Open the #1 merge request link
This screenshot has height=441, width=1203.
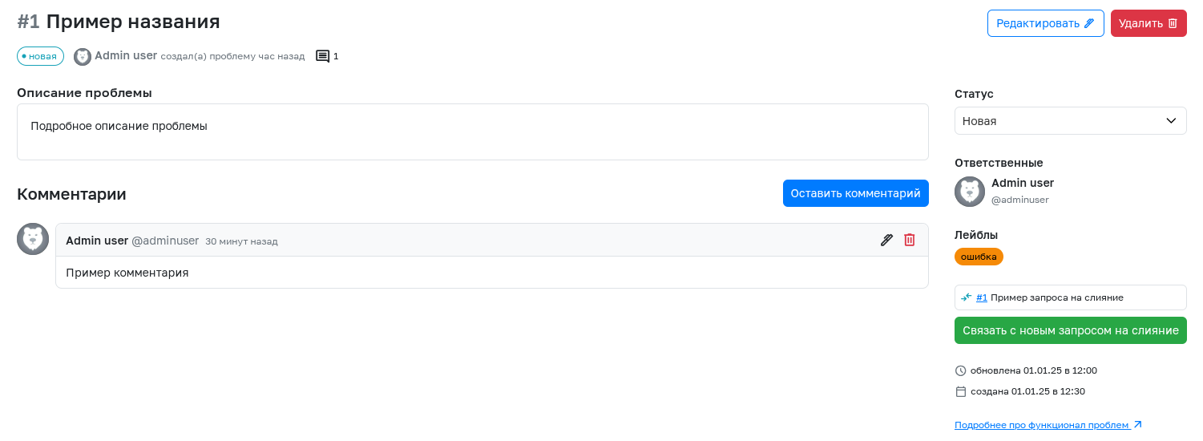coord(982,297)
